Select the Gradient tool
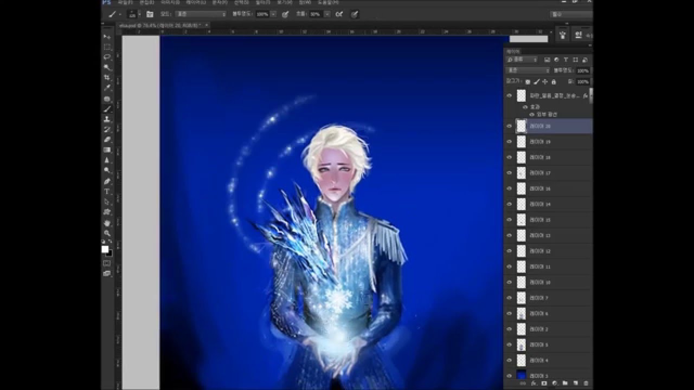694x390 pixels. [107, 151]
